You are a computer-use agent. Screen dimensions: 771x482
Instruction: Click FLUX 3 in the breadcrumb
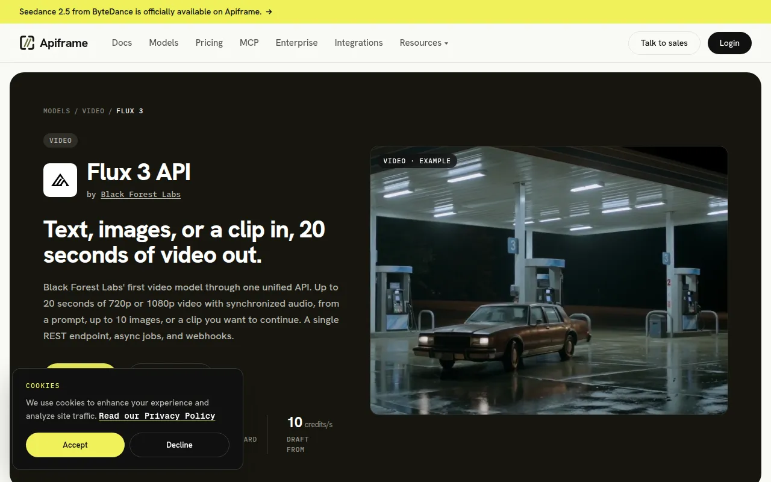pos(130,111)
